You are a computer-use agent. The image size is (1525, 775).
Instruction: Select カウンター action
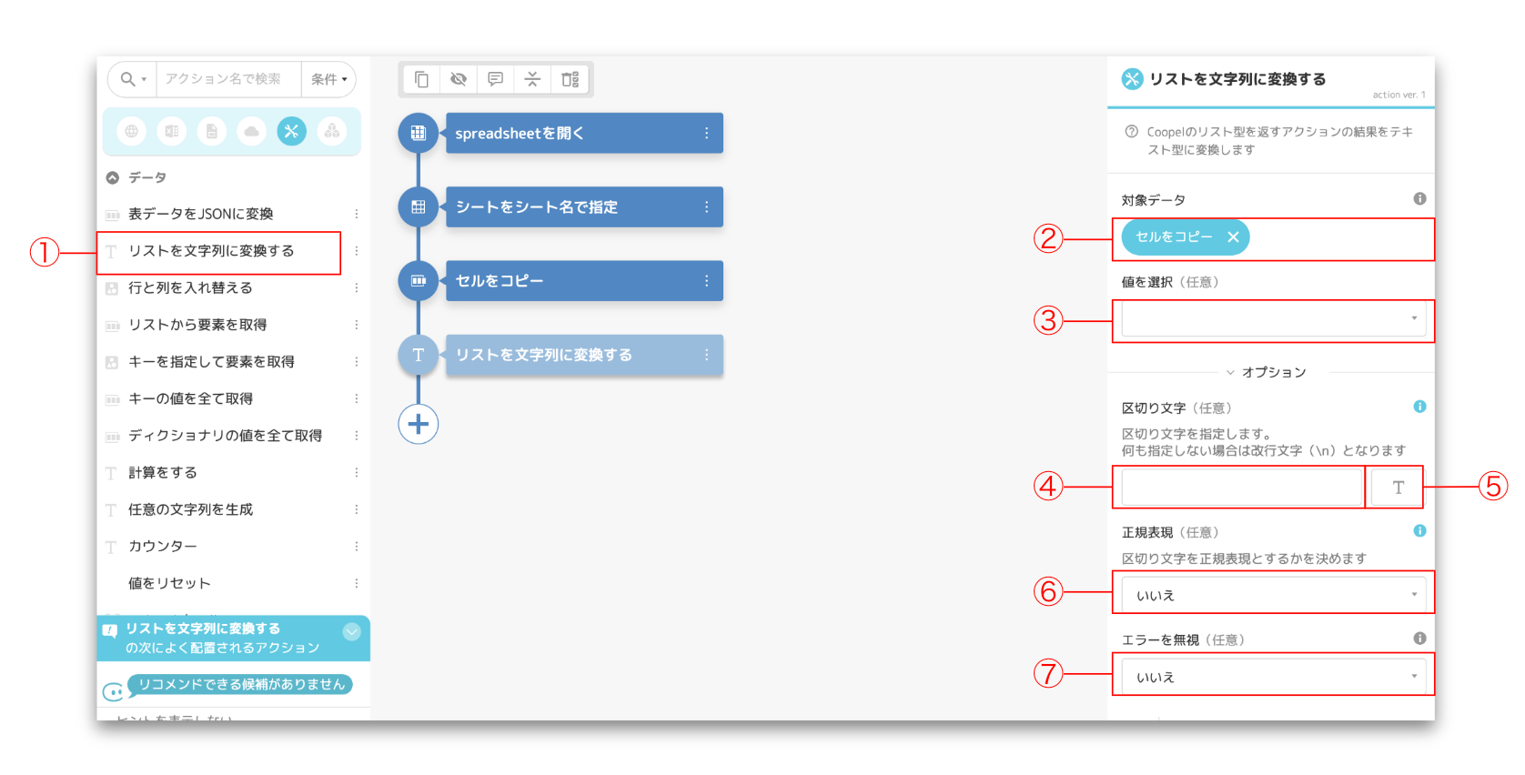coord(163,546)
